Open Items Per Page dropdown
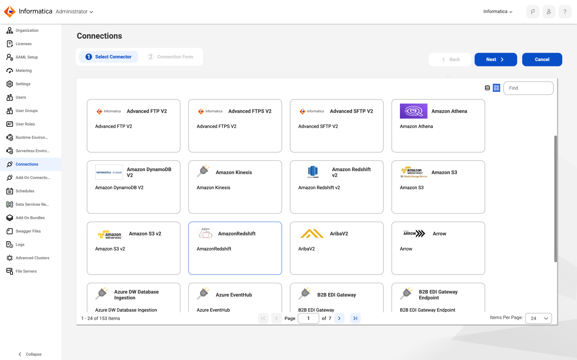This screenshot has height=360, width=577. tap(538, 318)
